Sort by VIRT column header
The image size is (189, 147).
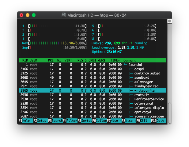[x=68, y=60]
